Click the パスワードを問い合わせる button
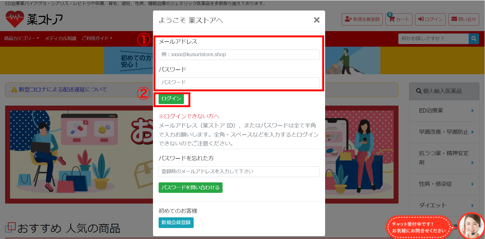This screenshot has height=239, width=485. tap(190, 187)
